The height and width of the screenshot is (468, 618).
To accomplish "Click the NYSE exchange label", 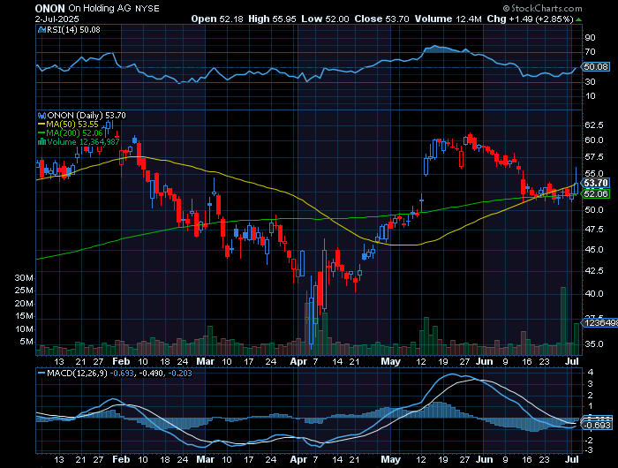I will (x=147, y=9).
